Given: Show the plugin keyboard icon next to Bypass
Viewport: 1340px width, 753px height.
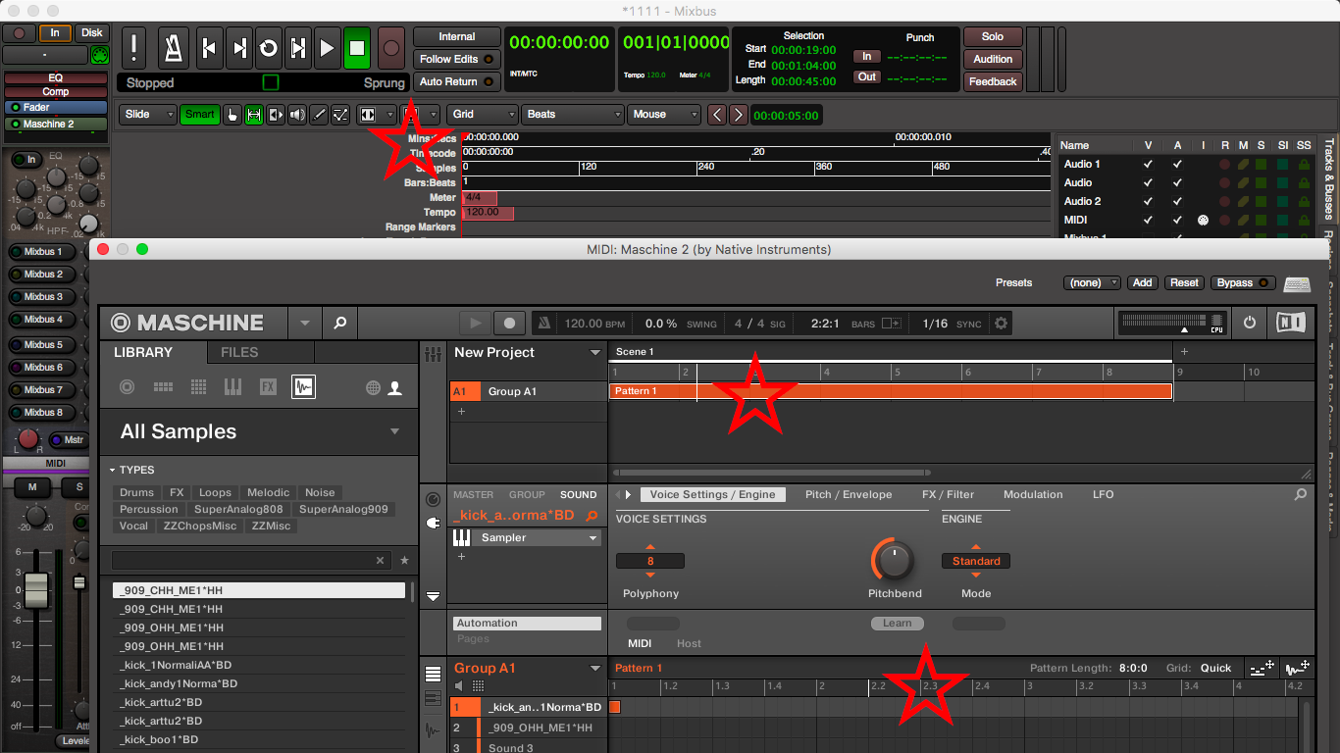Looking at the screenshot, I should click(1297, 283).
